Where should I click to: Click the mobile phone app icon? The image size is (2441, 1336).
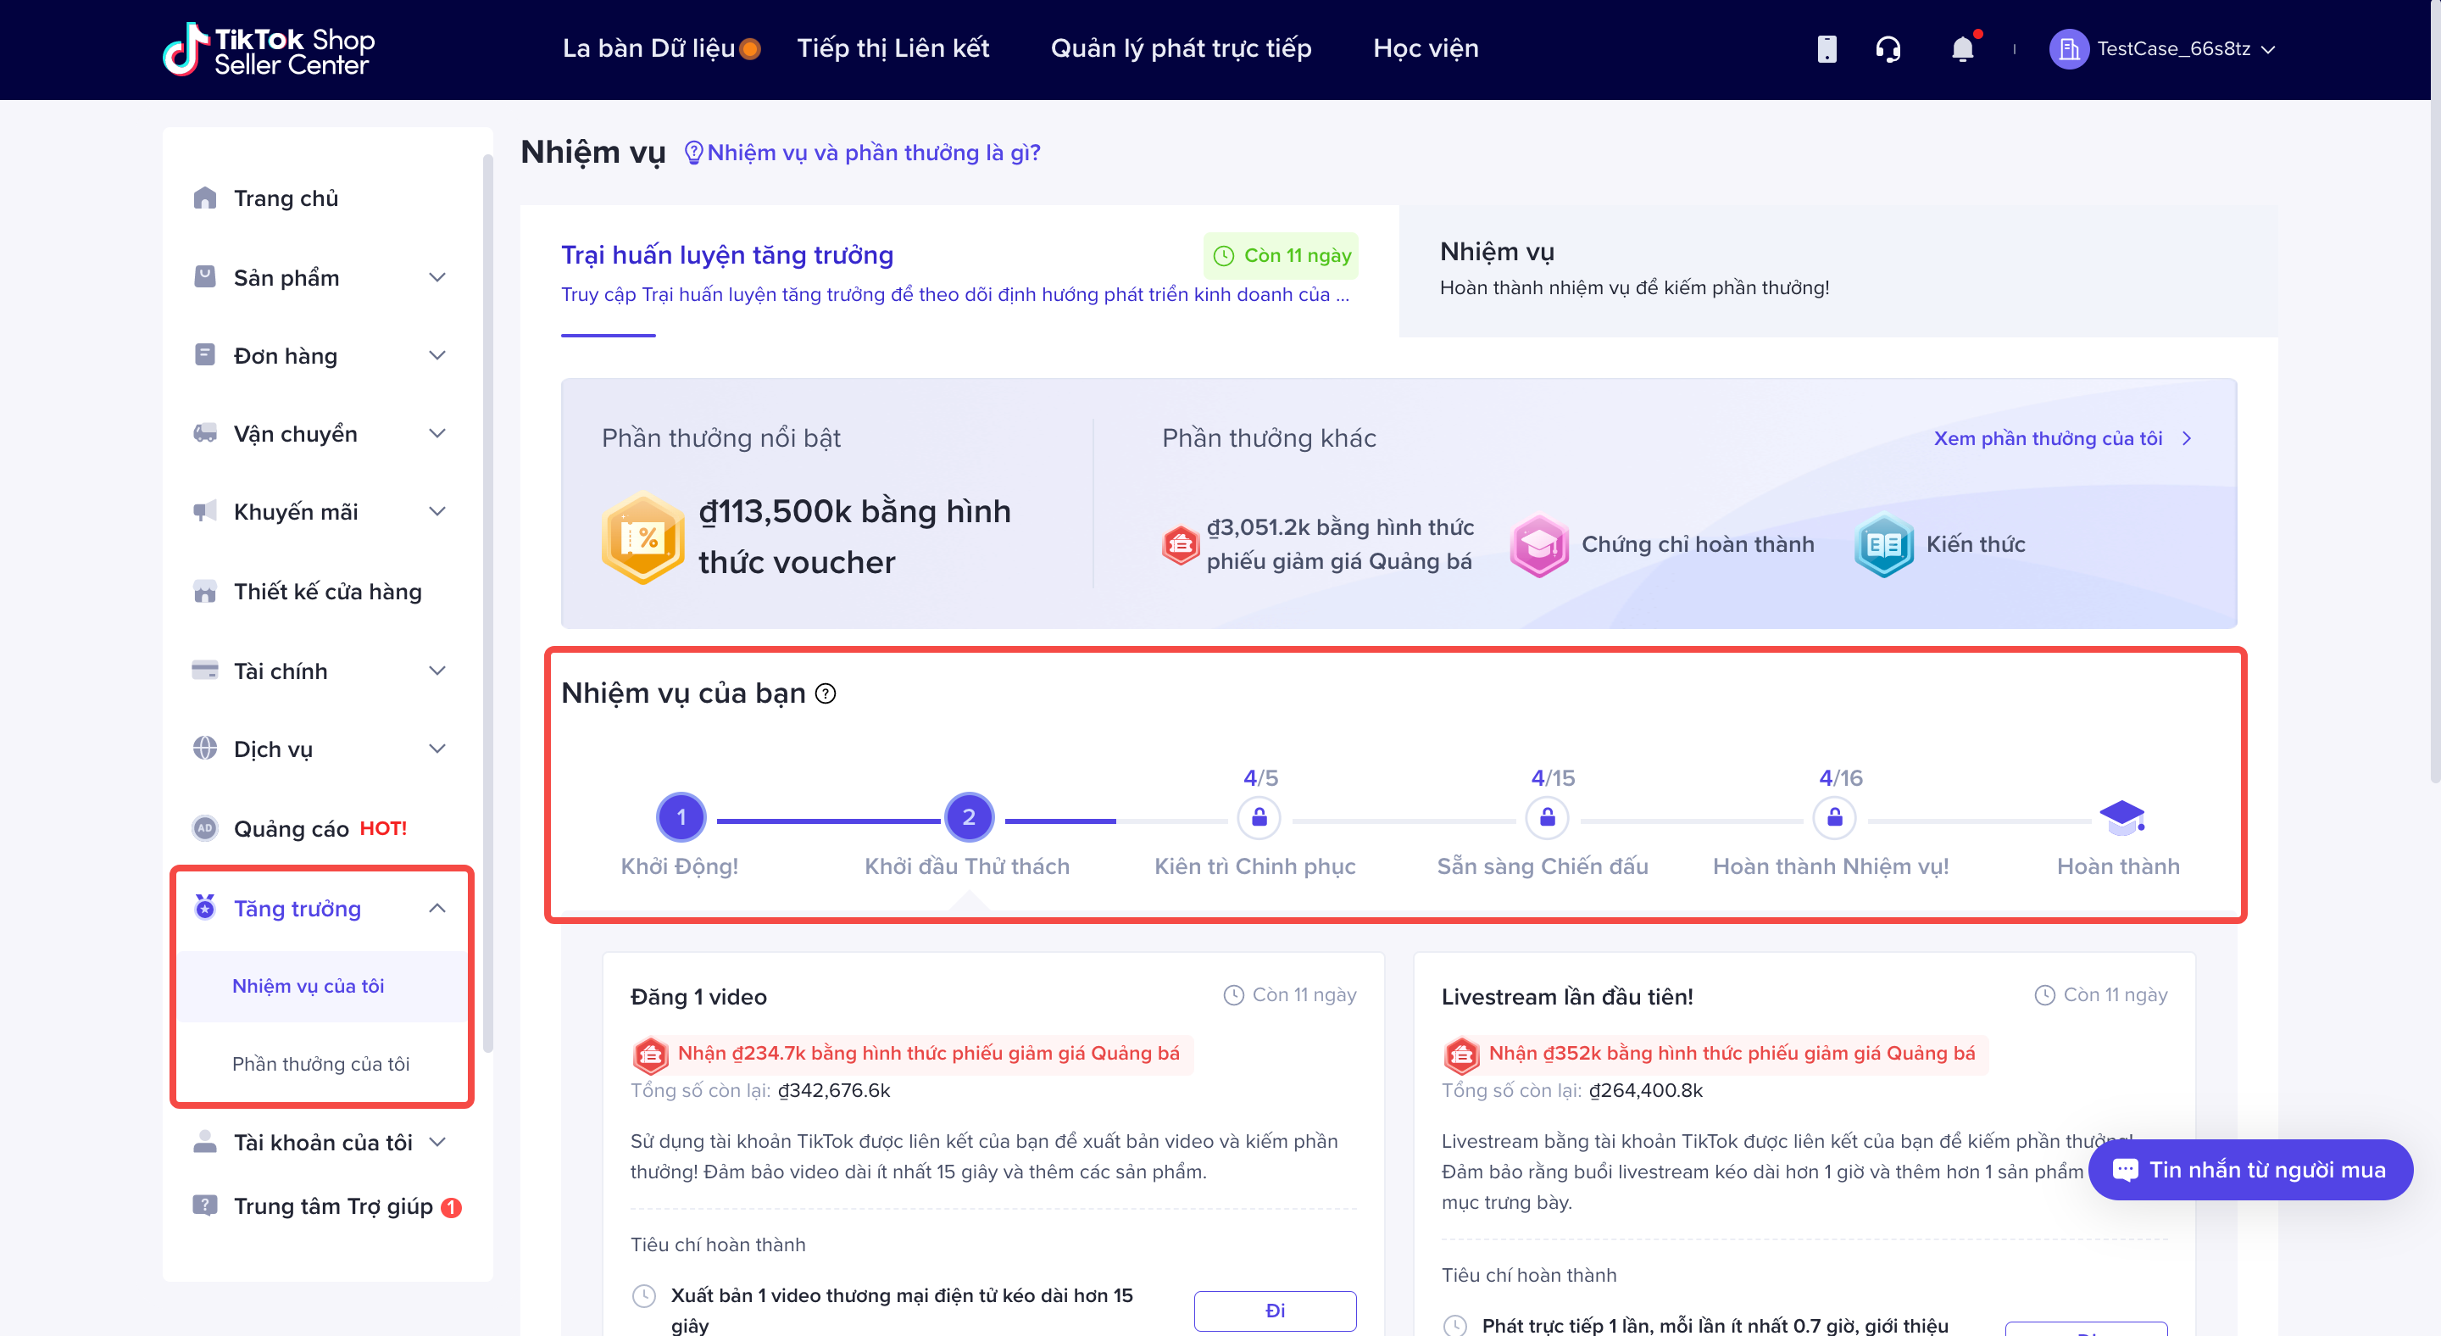[x=1826, y=48]
